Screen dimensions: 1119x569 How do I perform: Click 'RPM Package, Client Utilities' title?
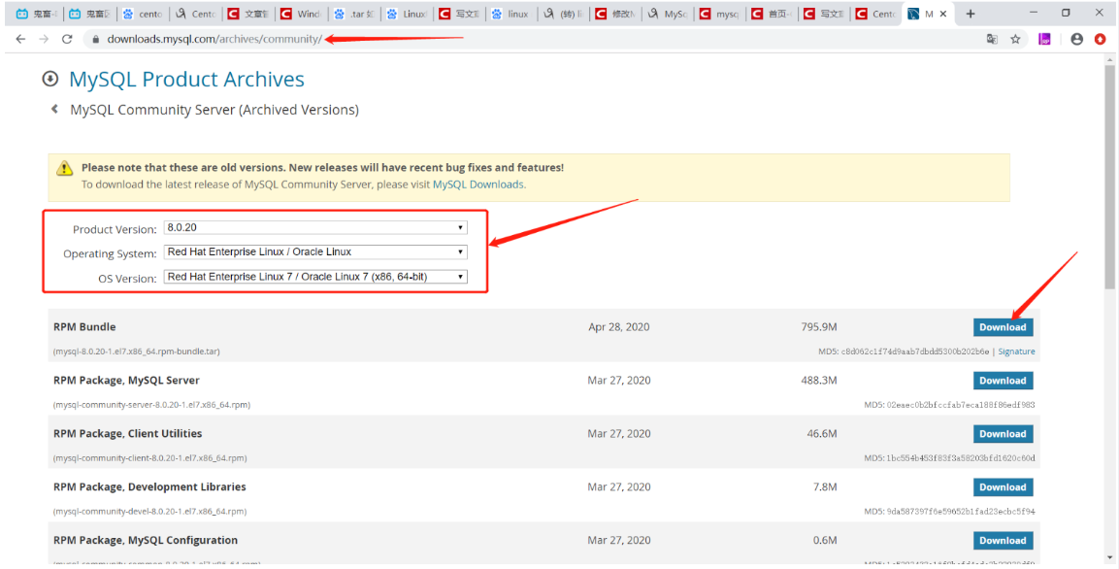click(x=128, y=433)
